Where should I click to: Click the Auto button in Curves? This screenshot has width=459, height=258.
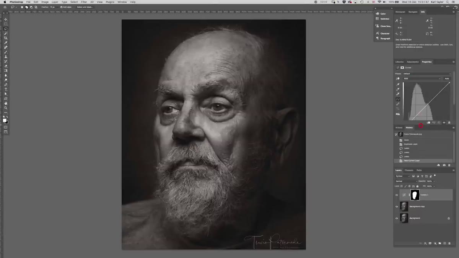coord(447,79)
